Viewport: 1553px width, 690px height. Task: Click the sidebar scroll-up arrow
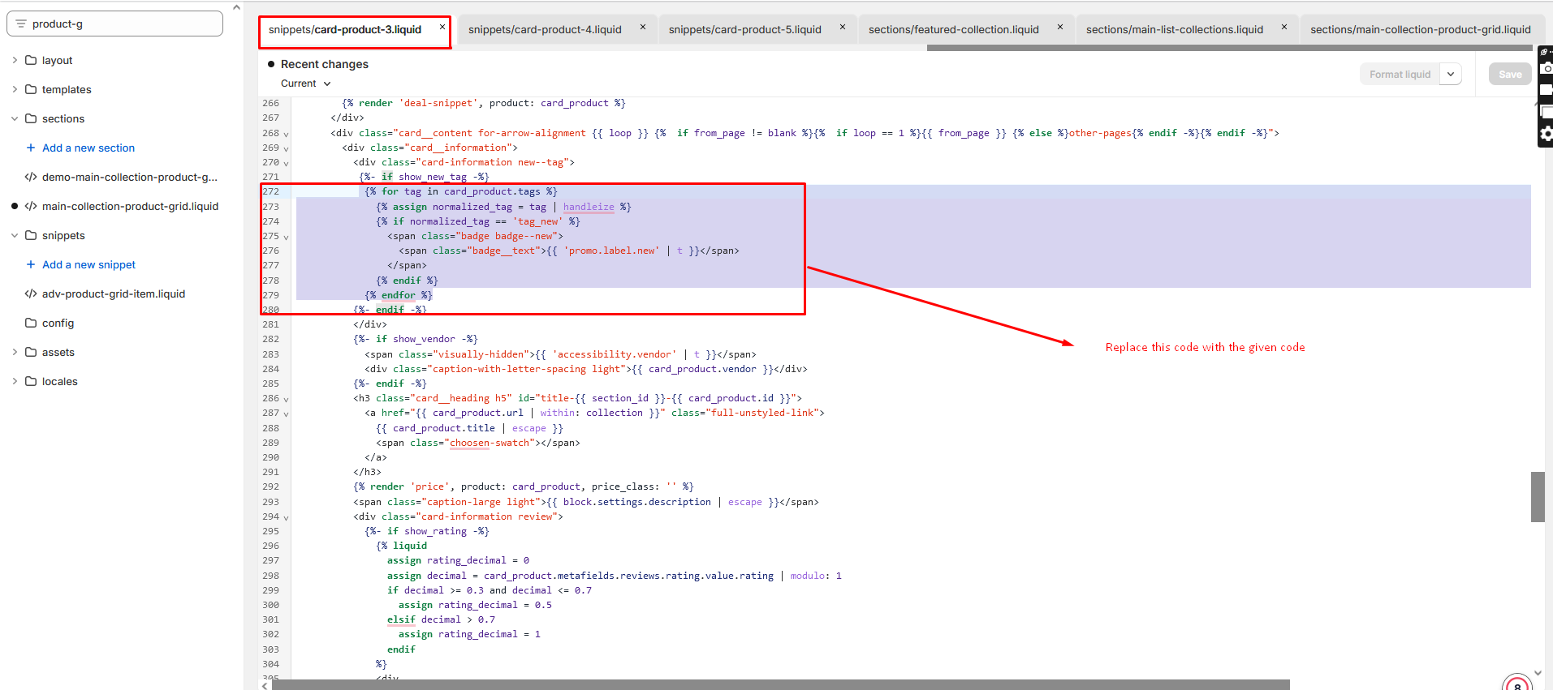[x=236, y=7]
